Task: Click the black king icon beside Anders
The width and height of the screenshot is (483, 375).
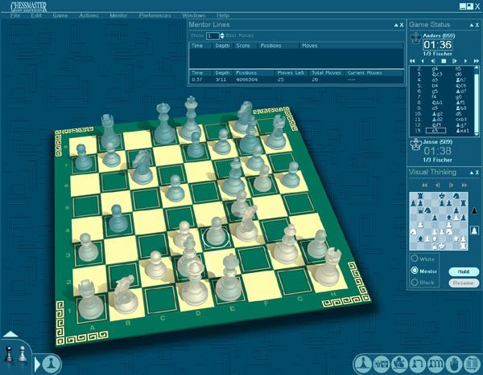Action: (415, 39)
